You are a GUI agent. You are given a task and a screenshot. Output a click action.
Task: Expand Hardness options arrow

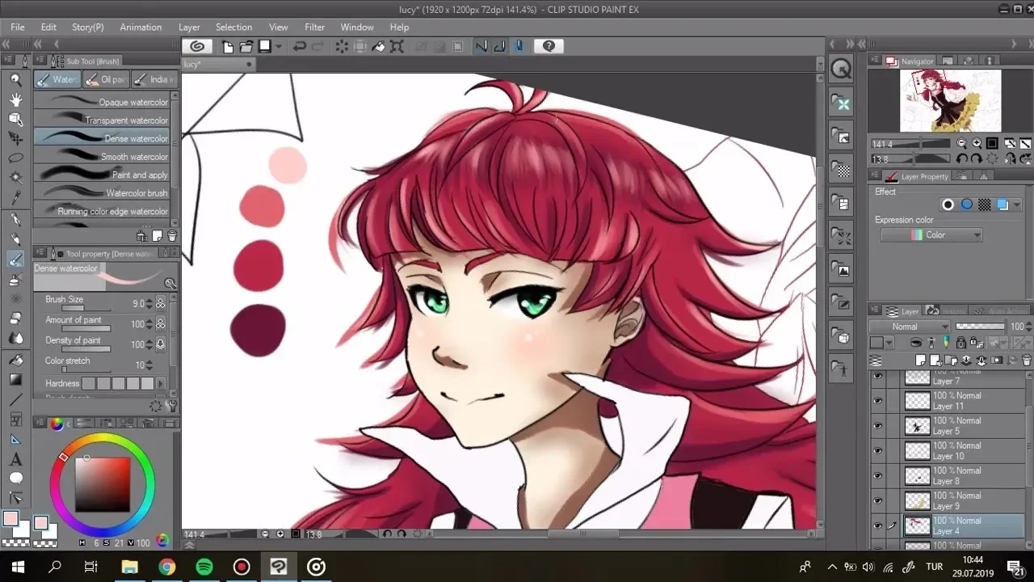[x=162, y=384]
